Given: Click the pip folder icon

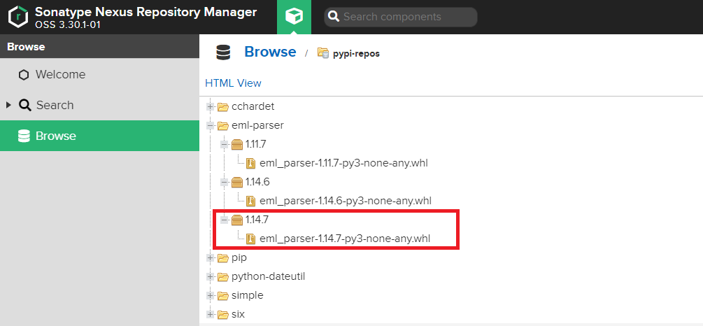Looking at the screenshot, I should click(x=223, y=257).
